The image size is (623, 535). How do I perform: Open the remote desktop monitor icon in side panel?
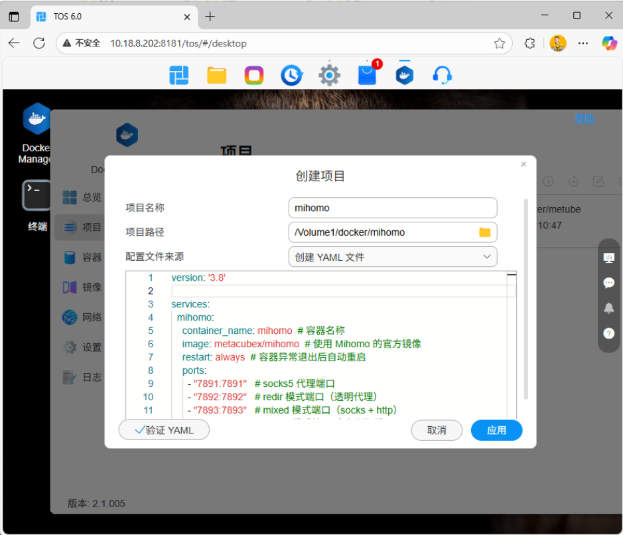pos(608,258)
